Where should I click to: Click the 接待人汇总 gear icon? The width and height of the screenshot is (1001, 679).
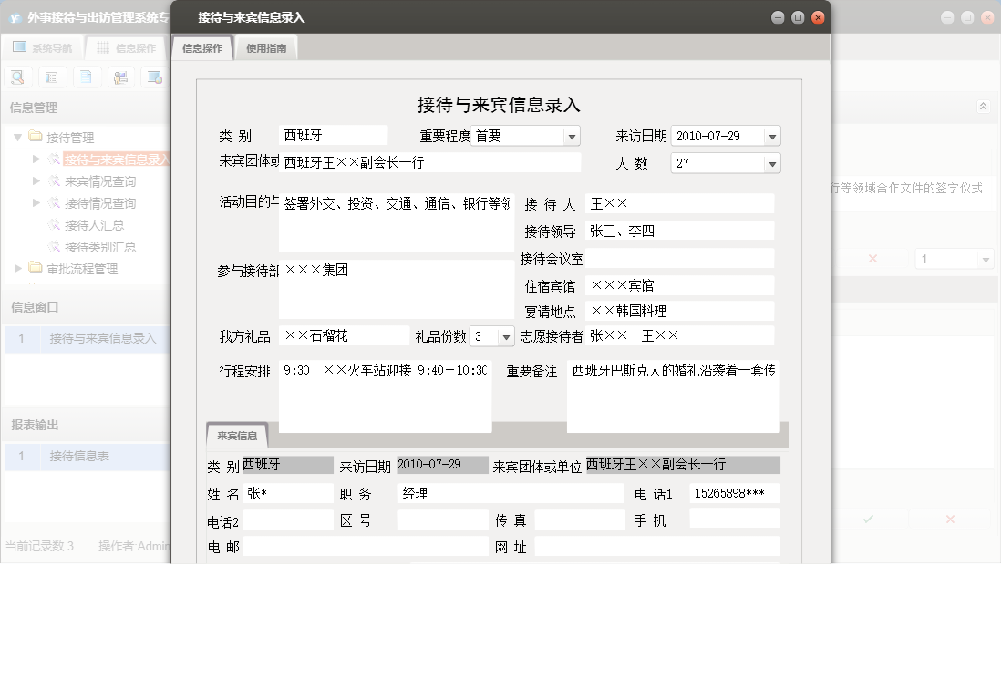click(x=57, y=225)
